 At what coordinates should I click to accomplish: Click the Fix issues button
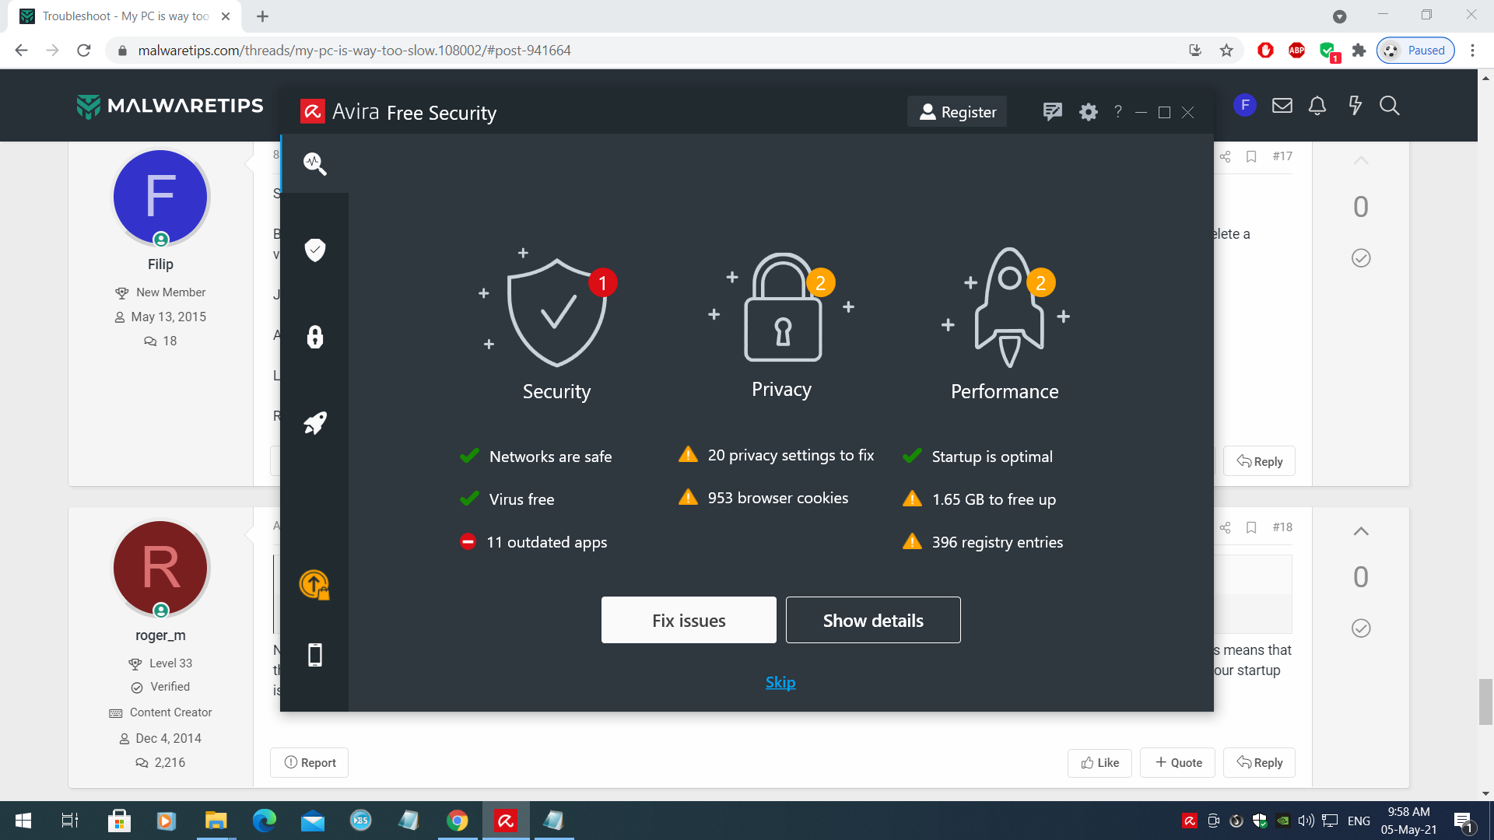(x=689, y=620)
